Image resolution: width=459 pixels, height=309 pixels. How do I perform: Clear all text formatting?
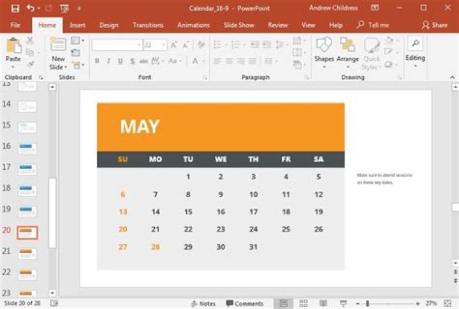tap(201, 45)
